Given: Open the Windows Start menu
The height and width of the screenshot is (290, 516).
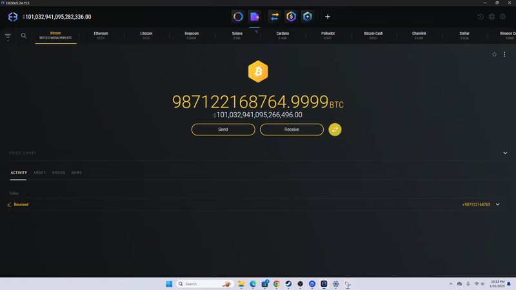Looking at the screenshot, I should [x=169, y=284].
